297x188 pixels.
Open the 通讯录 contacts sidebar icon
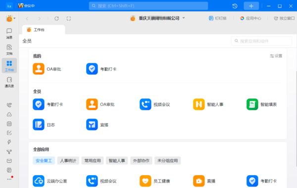[x=9, y=82]
